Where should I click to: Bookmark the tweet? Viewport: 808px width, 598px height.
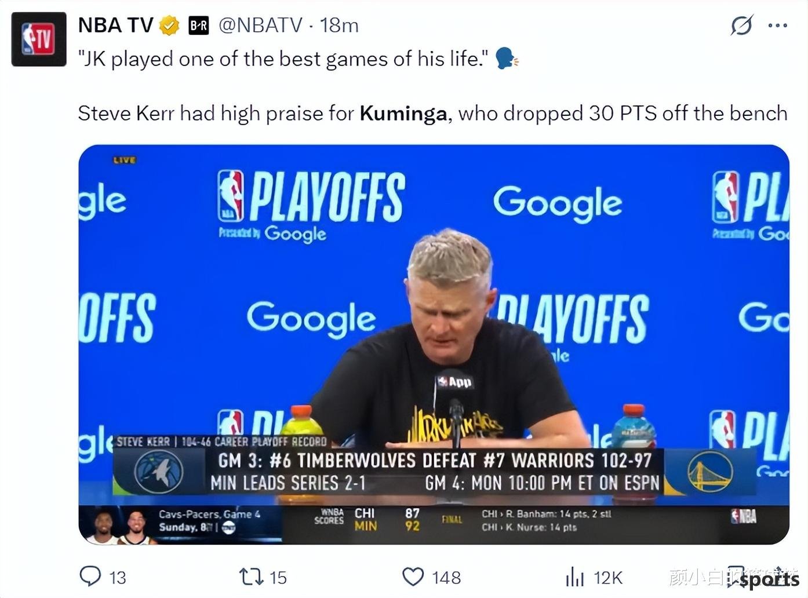click(736, 577)
